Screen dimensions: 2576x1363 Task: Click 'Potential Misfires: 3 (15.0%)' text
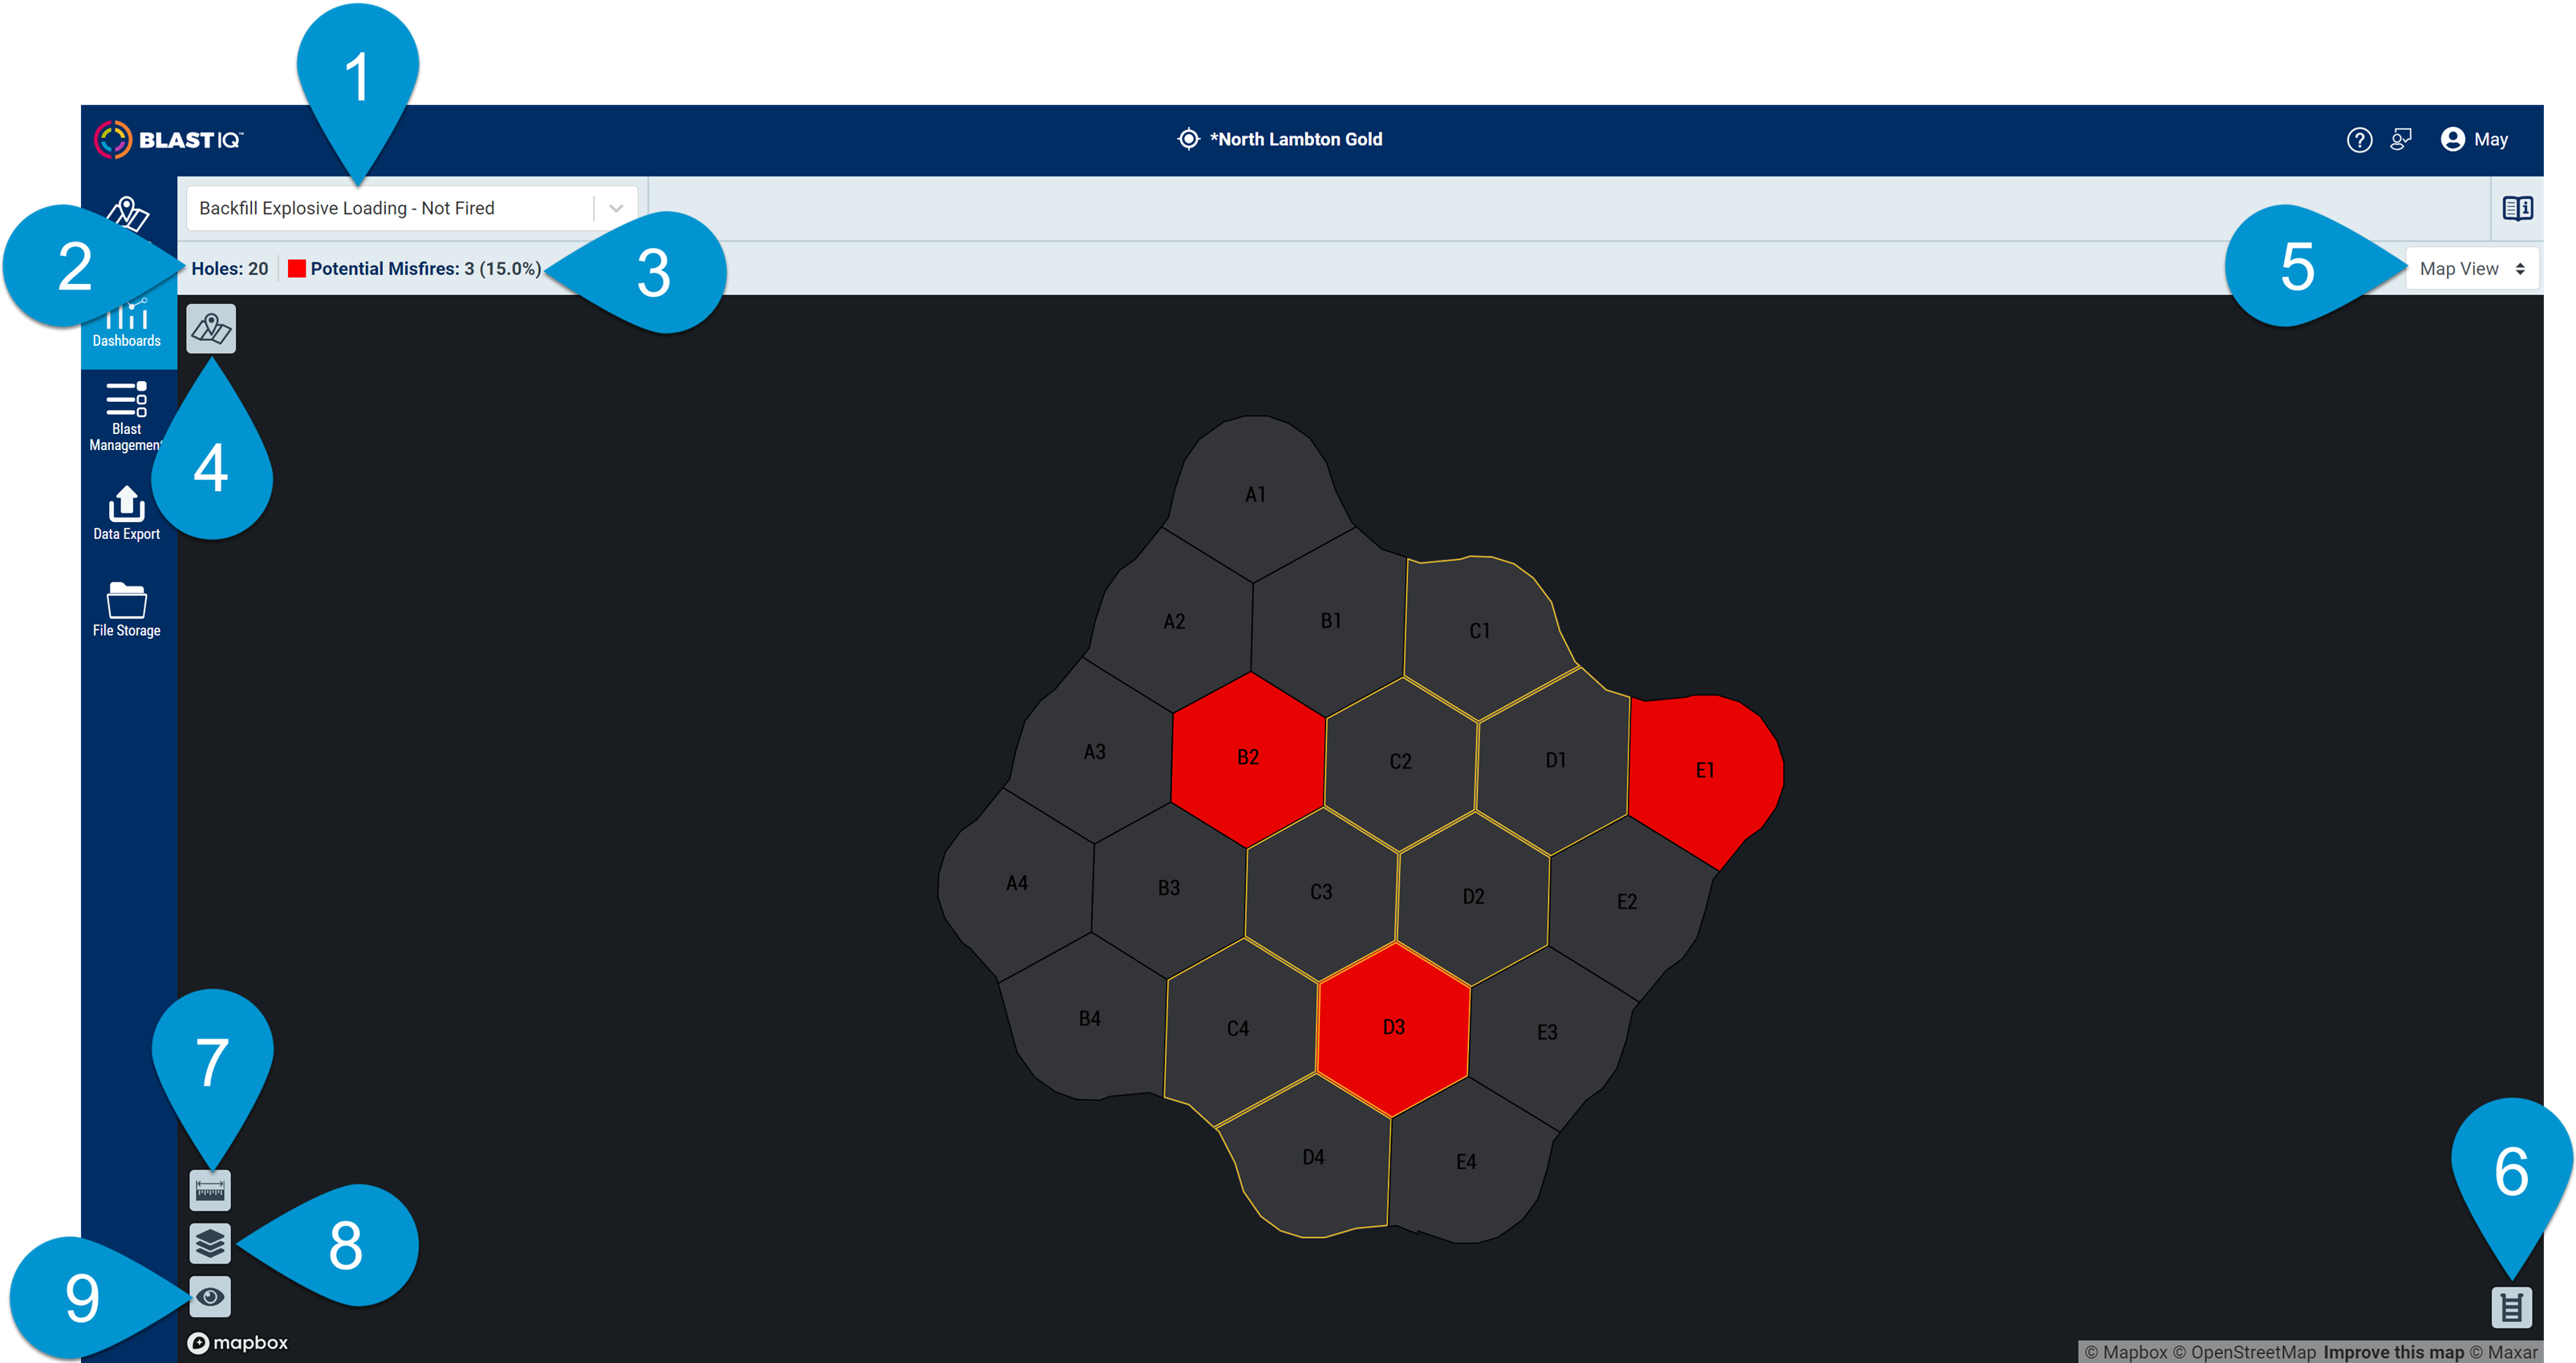[x=426, y=269]
